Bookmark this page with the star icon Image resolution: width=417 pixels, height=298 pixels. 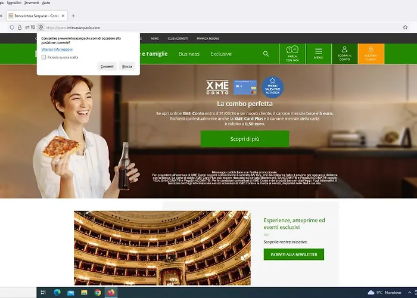click(x=405, y=27)
